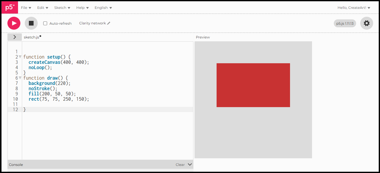This screenshot has width=380, height=173.
Task: Select the sketch.js file tab
Action: click(32, 37)
